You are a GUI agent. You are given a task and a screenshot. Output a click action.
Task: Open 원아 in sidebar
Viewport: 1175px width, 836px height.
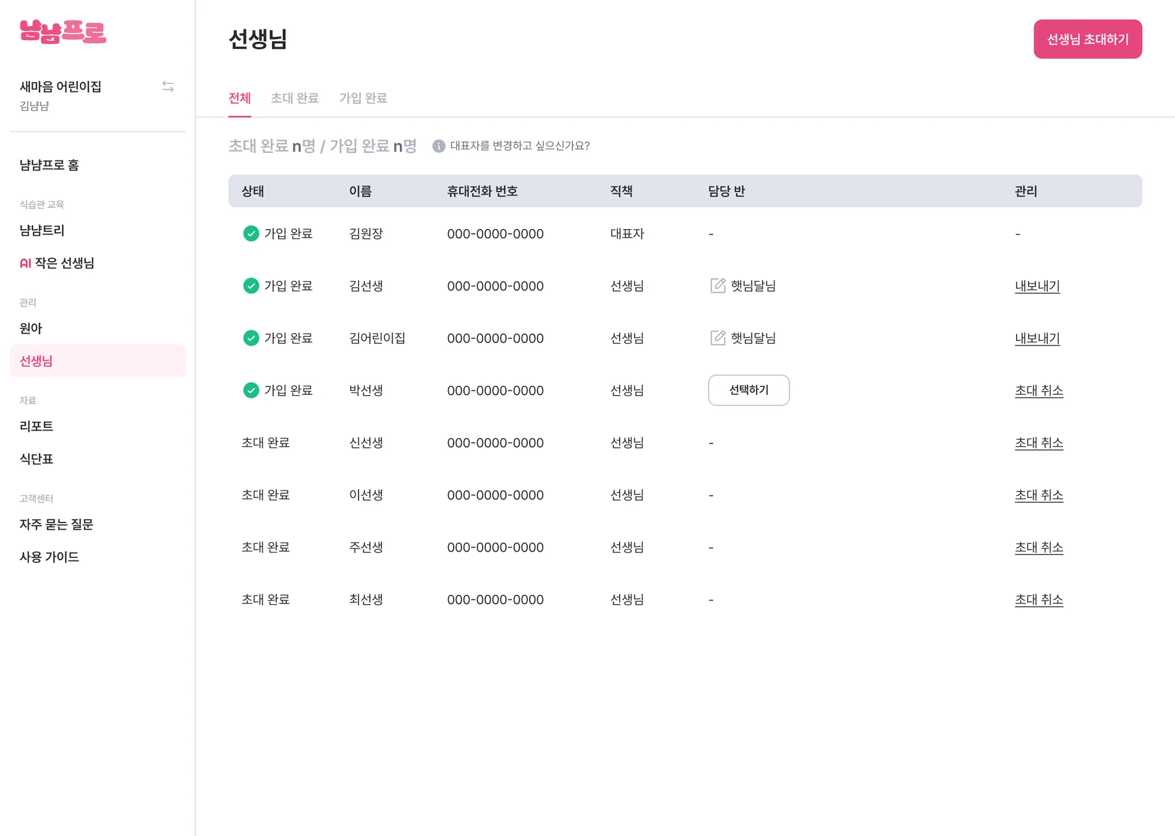click(31, 328)
